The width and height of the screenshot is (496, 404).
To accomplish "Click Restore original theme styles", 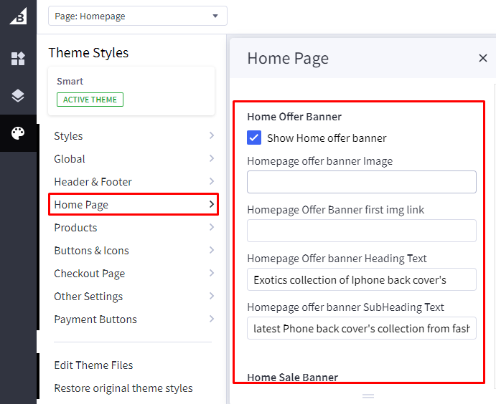I will point(123,388).
